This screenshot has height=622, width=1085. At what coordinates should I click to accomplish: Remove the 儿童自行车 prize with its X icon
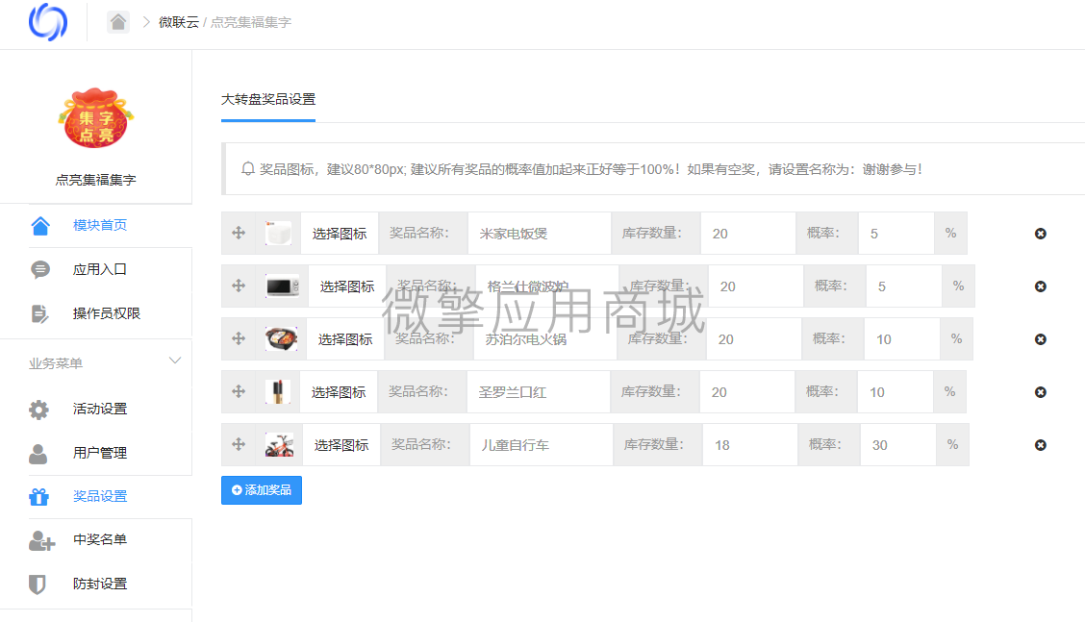(1040, 444)
